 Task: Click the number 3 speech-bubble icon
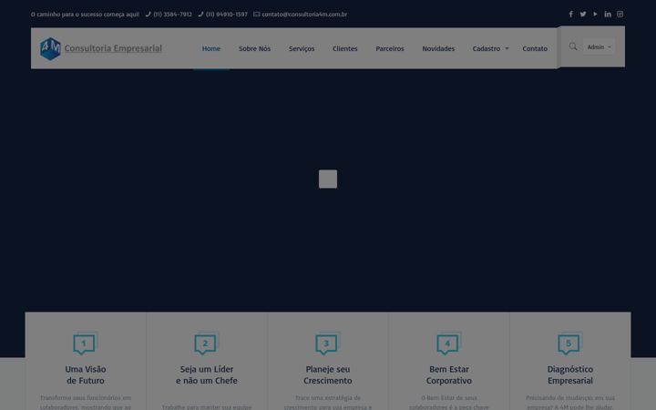[327, 343]
